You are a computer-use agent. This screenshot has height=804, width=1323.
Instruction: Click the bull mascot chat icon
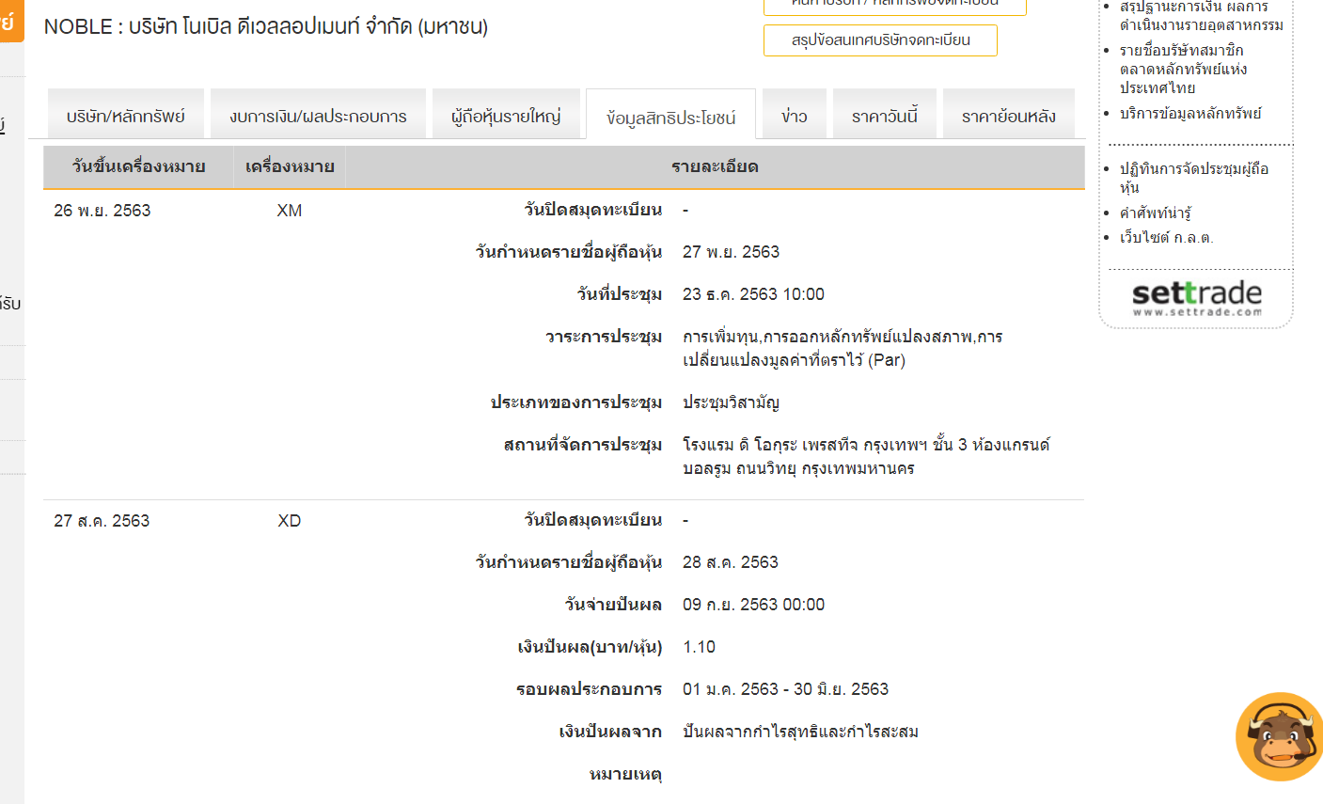[1280, 737]
